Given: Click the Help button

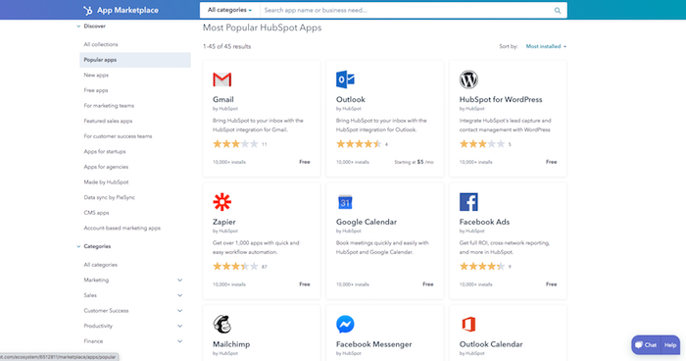Looking at the screenshot, I should (670, 345).
